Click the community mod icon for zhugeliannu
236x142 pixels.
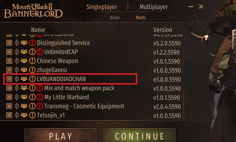coord(24,70)
